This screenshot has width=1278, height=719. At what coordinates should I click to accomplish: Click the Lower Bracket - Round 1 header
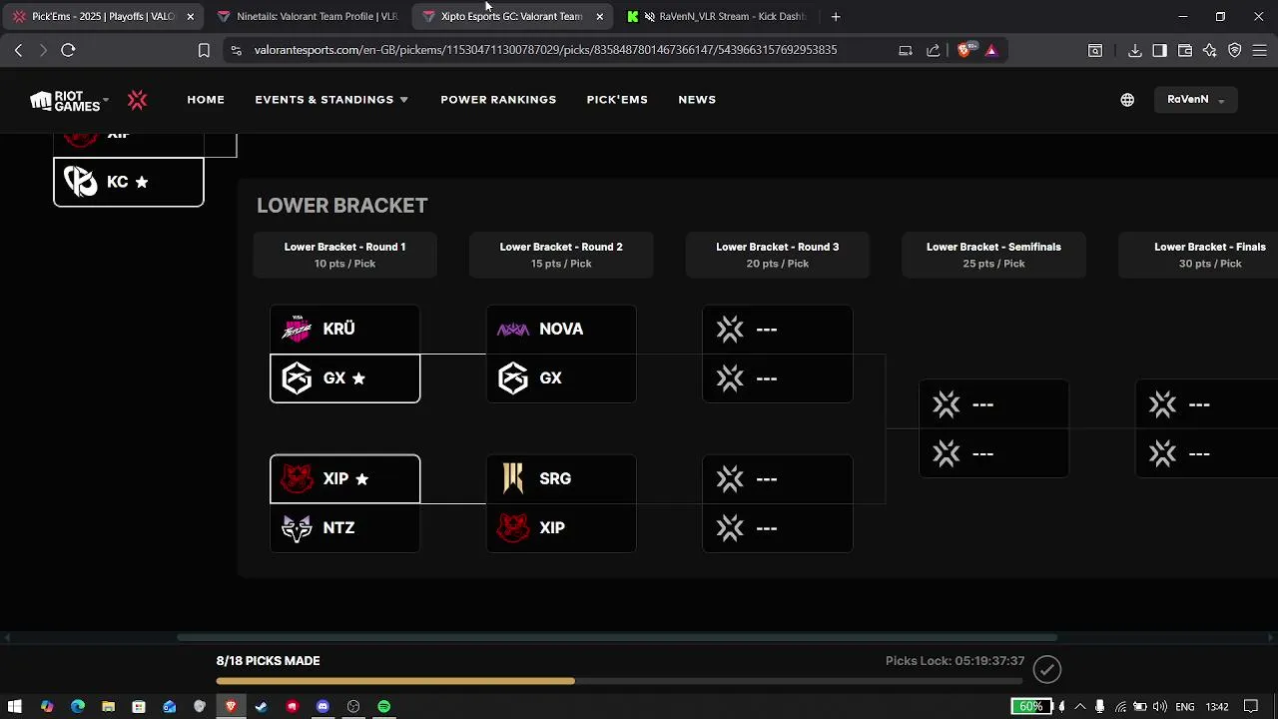click(x=344, y=255)
